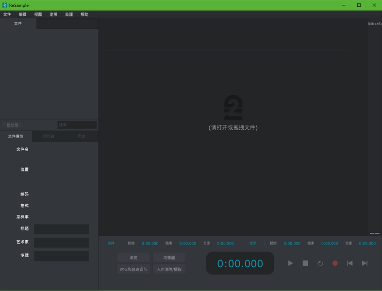This screenshot has height=291, width=382.
Task: Open the 均衡器 equalizer button
Action: point(169,258)
